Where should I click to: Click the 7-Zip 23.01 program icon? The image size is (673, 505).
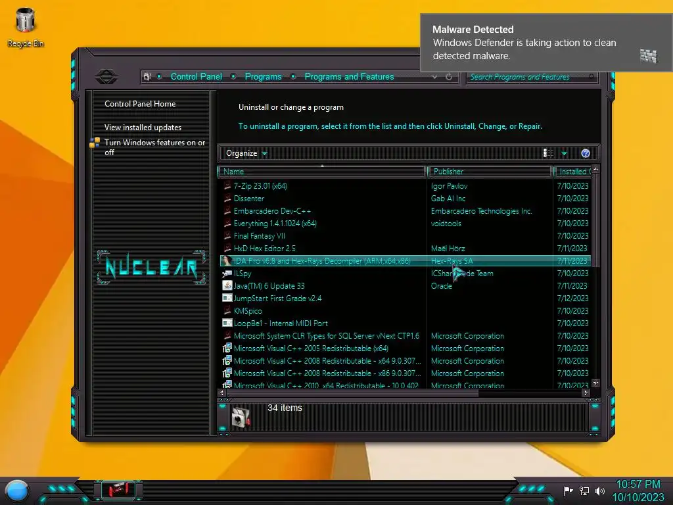point(227,185)
